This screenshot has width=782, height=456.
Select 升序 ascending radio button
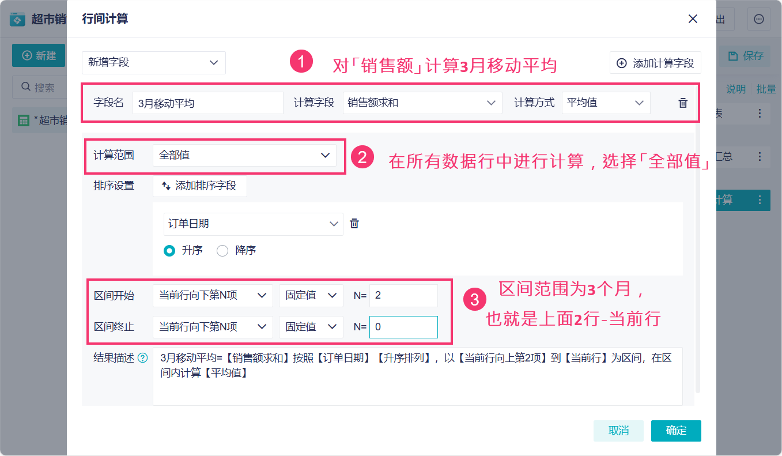169,251
